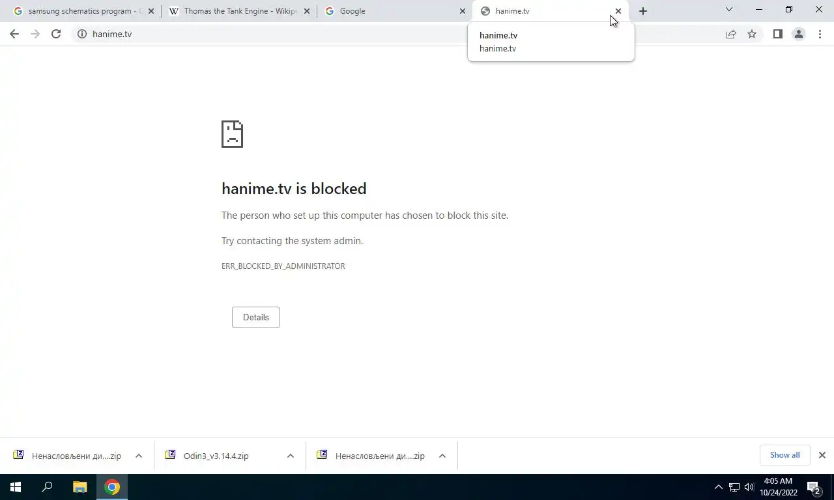Share this page icon
The height and width of the screenshot is (500, 834).
point(731,34)
